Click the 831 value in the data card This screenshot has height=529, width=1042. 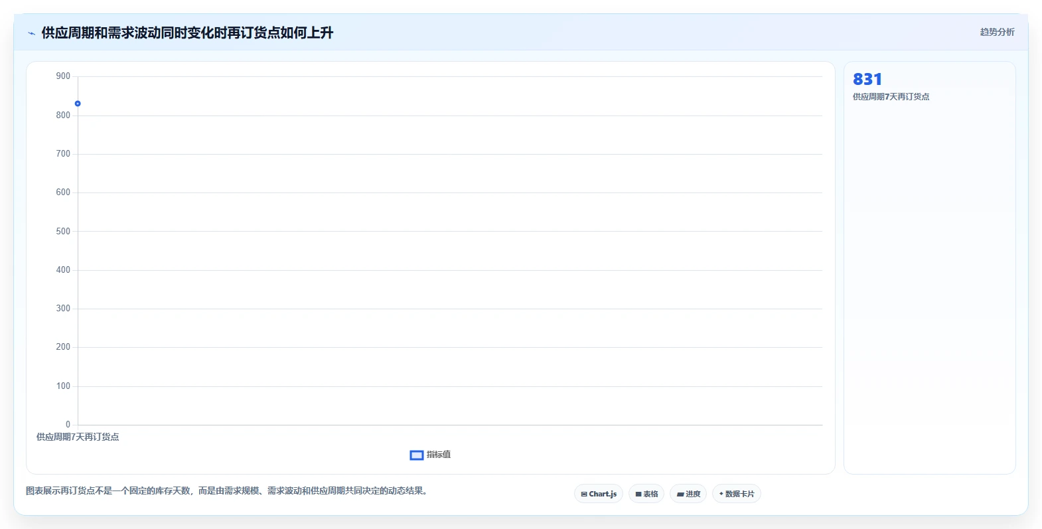click(x=867, y=80)
